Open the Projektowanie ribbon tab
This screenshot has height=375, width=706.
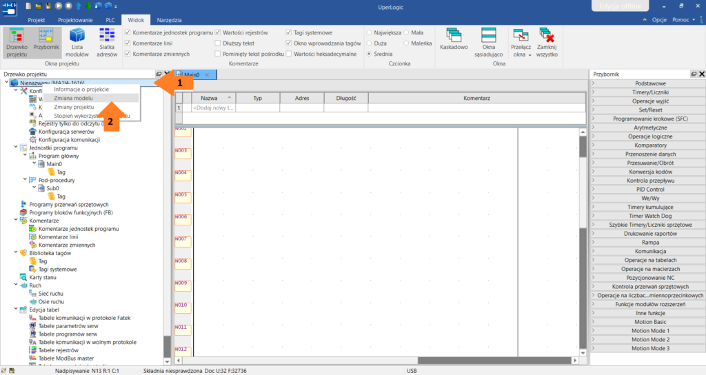pos(75,20)
